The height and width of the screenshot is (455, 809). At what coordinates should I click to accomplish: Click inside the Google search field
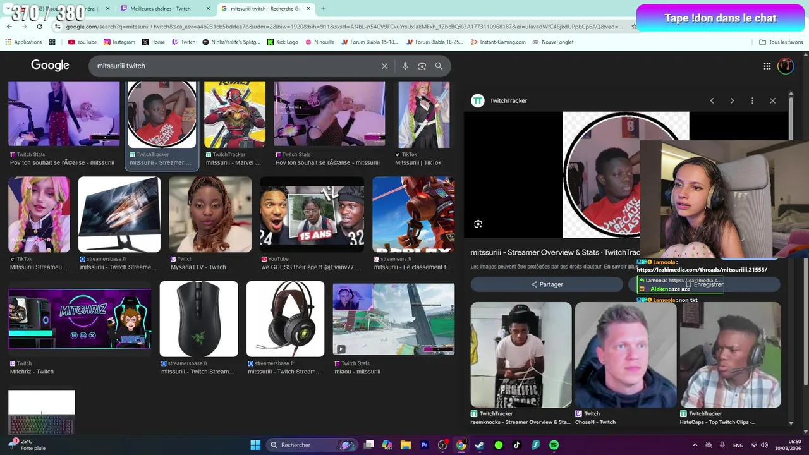[234, 66]
